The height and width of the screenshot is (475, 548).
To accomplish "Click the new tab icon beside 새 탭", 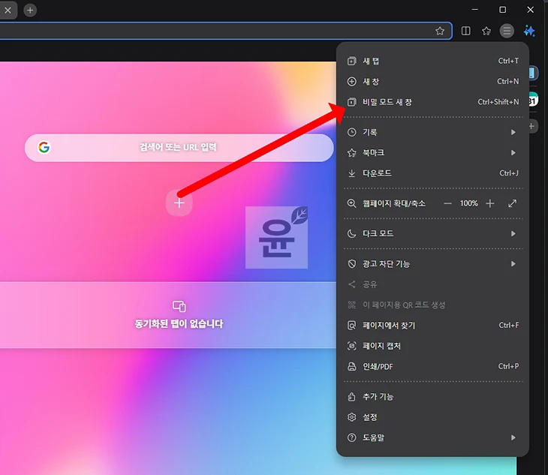I will [351, 61].
